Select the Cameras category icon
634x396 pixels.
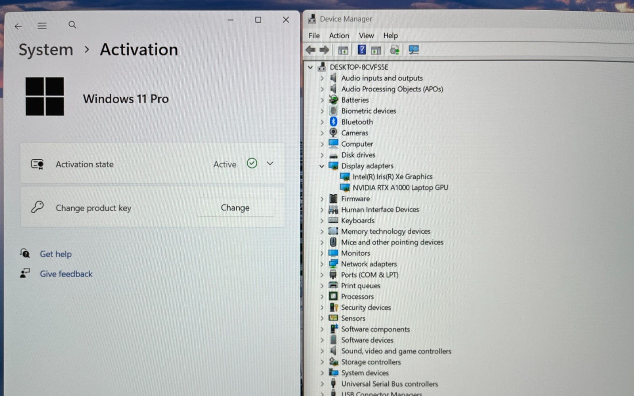click(x=333, y=133)
